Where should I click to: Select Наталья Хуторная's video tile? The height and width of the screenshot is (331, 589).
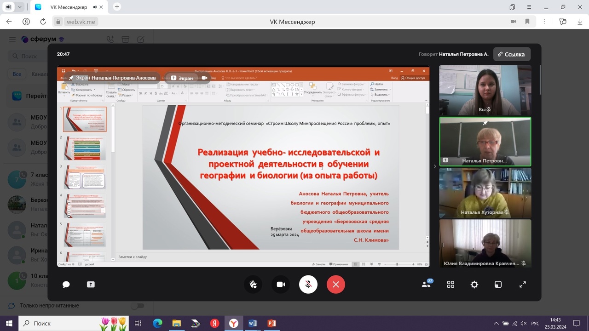[485, 193]
